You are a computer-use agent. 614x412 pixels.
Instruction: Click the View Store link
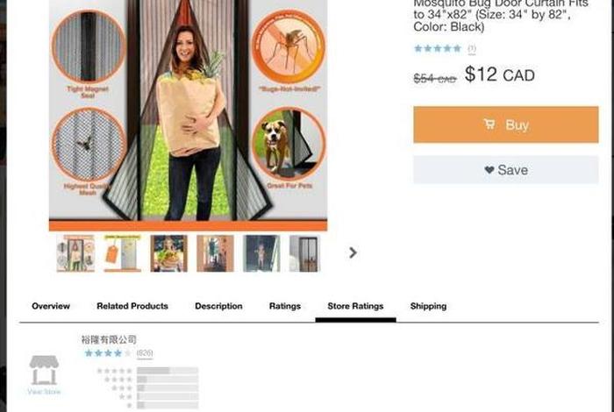(44, 392)
